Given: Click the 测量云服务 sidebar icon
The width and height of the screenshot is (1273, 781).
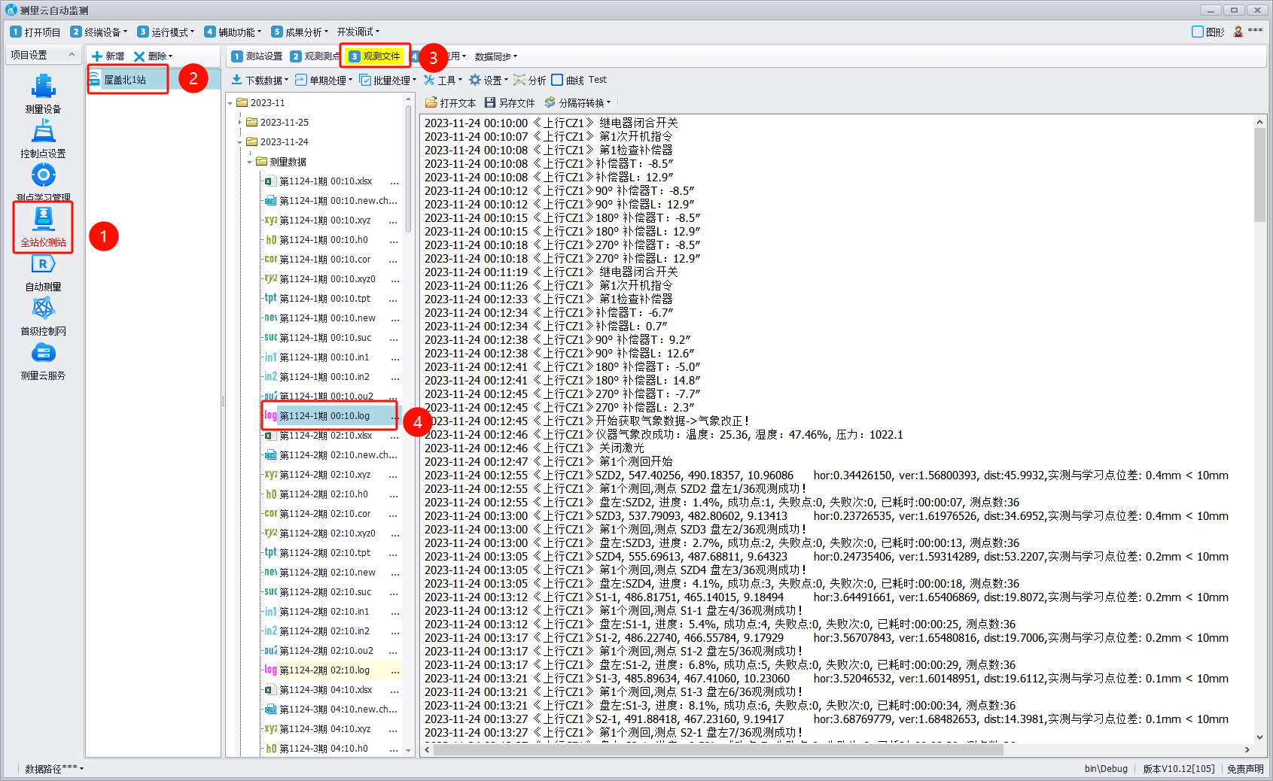Looking at the screenshot, I should tap(43, 354).
